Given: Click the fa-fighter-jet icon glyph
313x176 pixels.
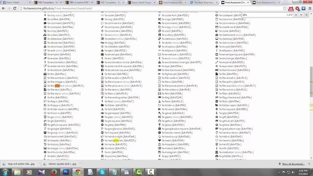Looking at the screenshot, I should click(159, 74).
